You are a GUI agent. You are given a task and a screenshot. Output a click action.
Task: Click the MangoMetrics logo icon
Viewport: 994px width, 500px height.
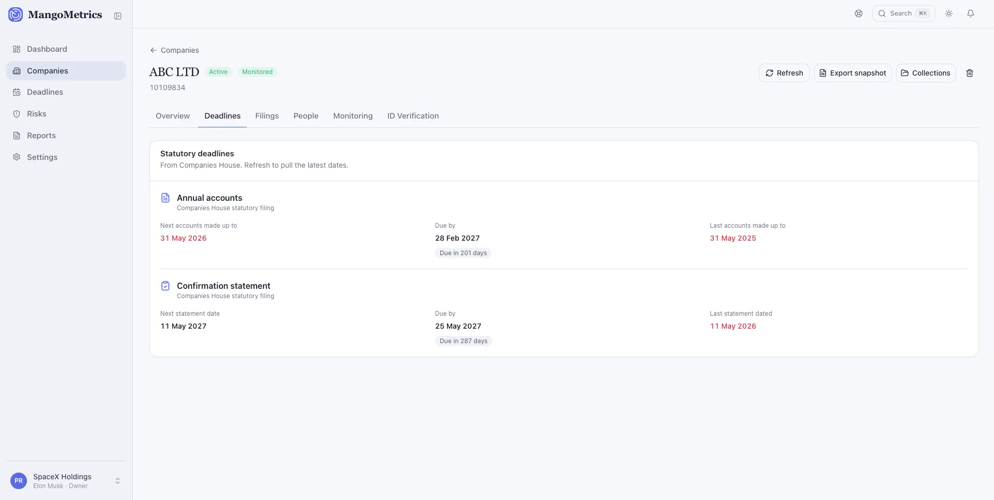pos(16,14)
